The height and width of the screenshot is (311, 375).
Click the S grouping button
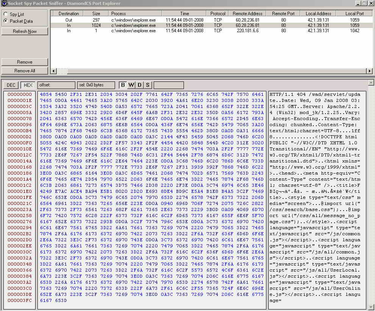pyautogui.click(x=147, y=85)
